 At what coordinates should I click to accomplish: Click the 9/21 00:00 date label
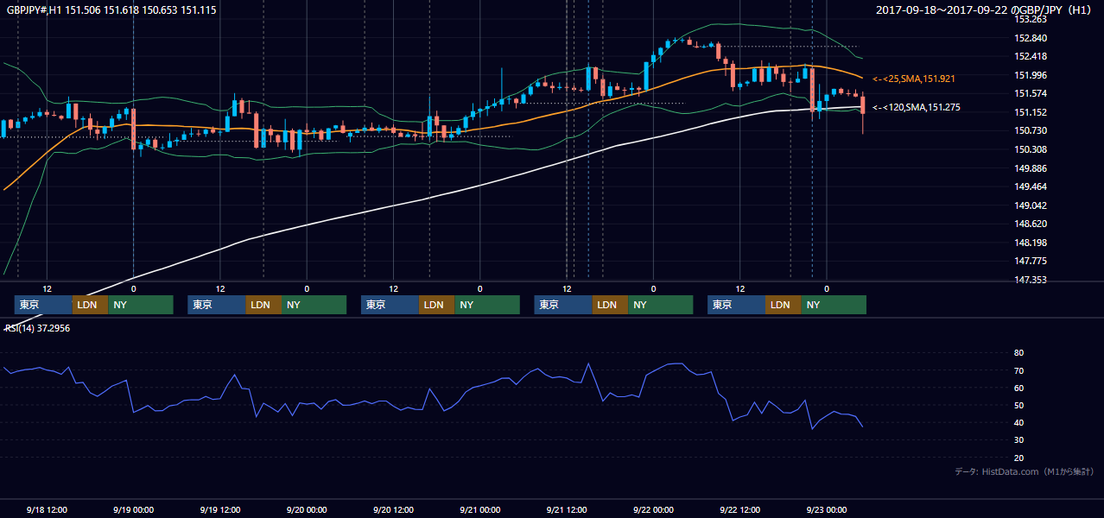pos(479,510)
